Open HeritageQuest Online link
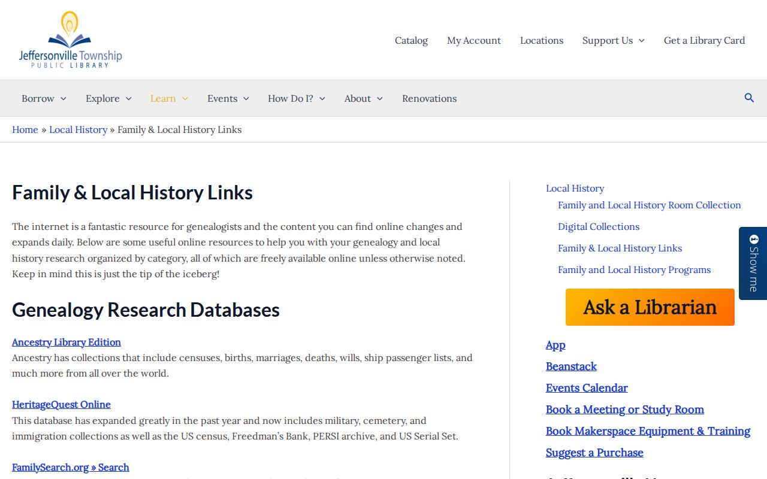This screenshot has height=479, width=767. pyautogui.click(x=62, y=404)
